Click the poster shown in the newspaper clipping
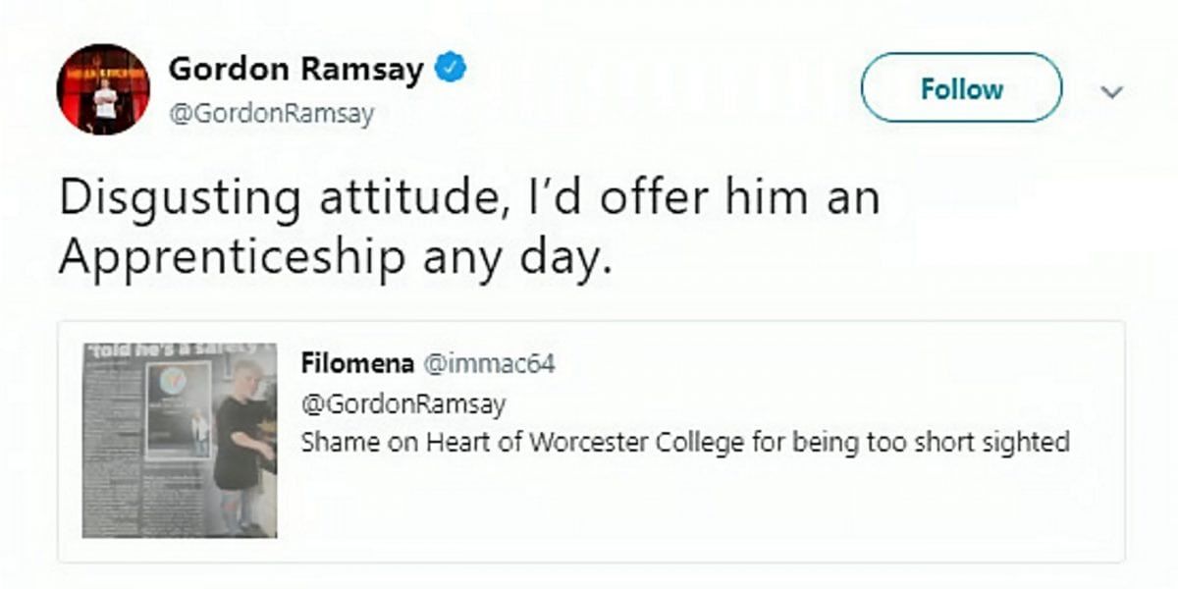Screen dimensions: 1178x589 point(180,411)
